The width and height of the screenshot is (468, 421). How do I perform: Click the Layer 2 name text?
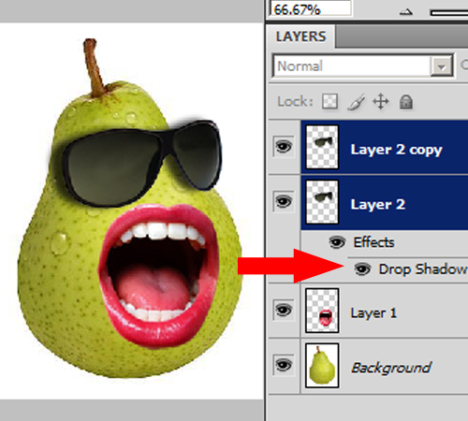pyautogui.click(x=378, y=205)
